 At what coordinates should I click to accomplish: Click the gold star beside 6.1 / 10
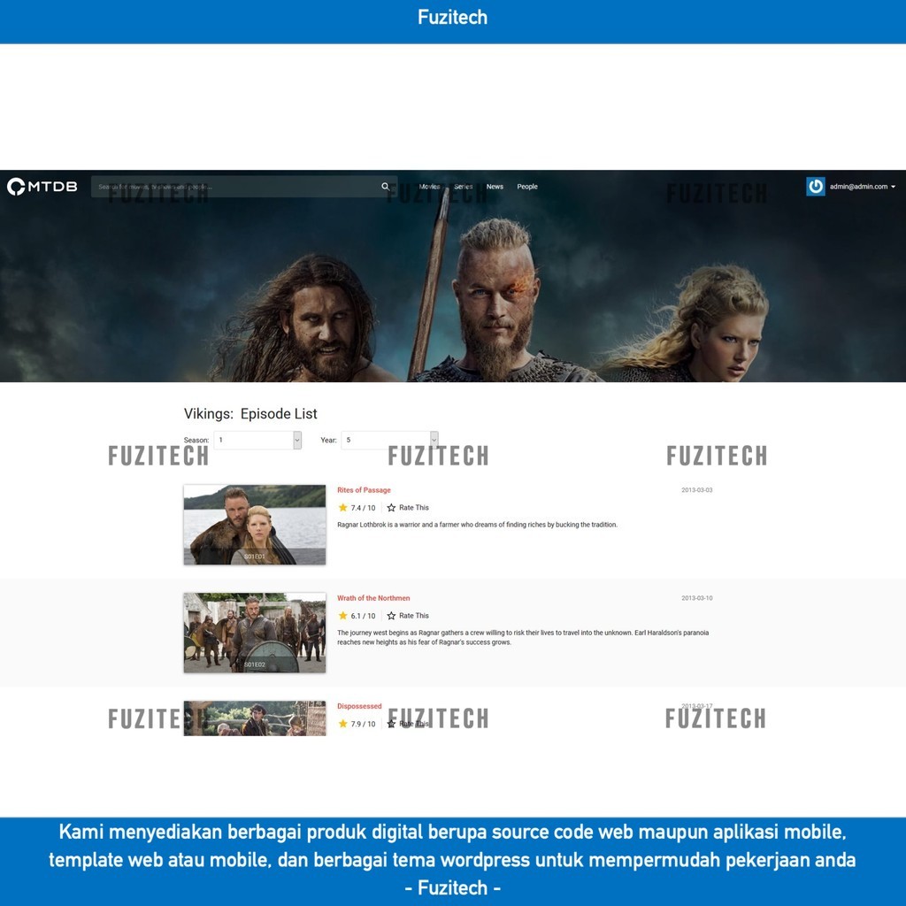coord(342,616)
